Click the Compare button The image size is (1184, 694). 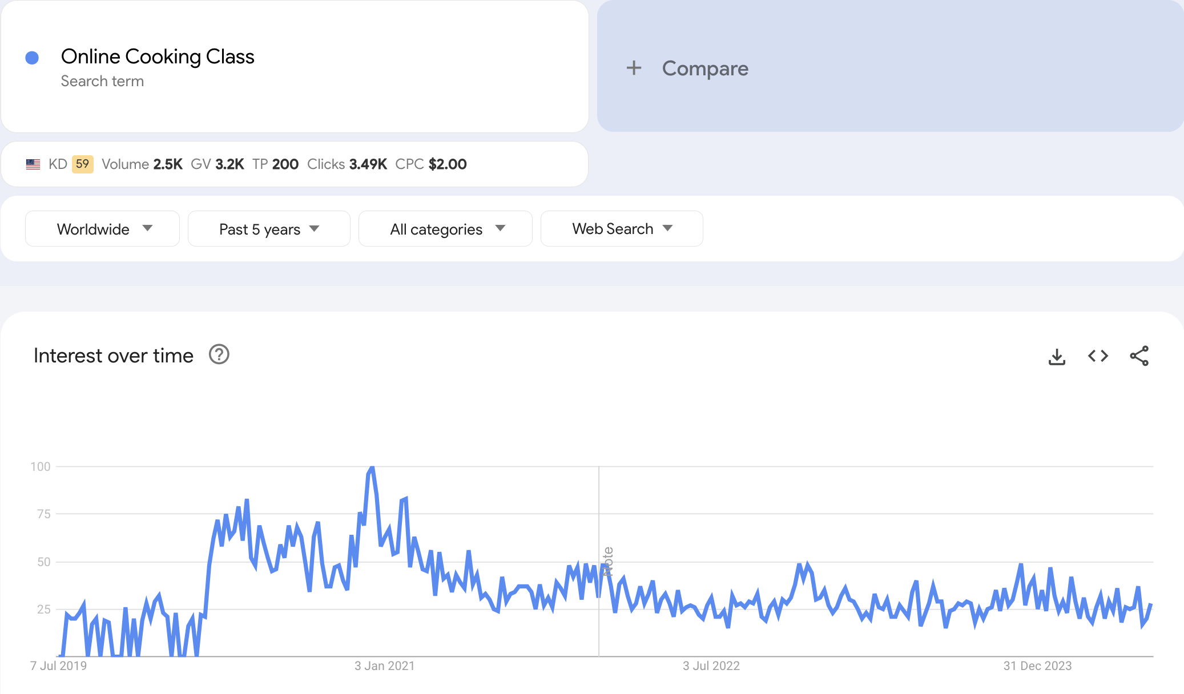pos(704,68)
